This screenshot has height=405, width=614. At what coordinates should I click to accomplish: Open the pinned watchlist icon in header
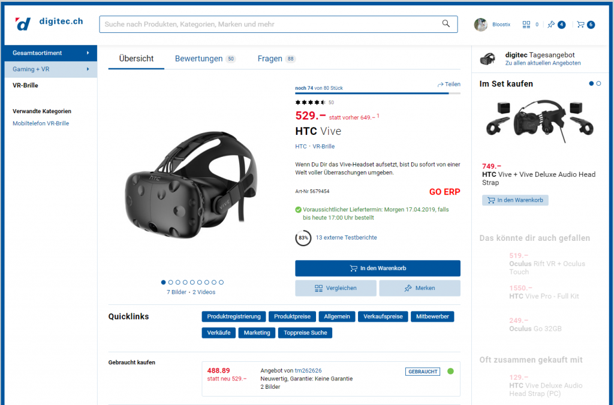click(552, 25)
